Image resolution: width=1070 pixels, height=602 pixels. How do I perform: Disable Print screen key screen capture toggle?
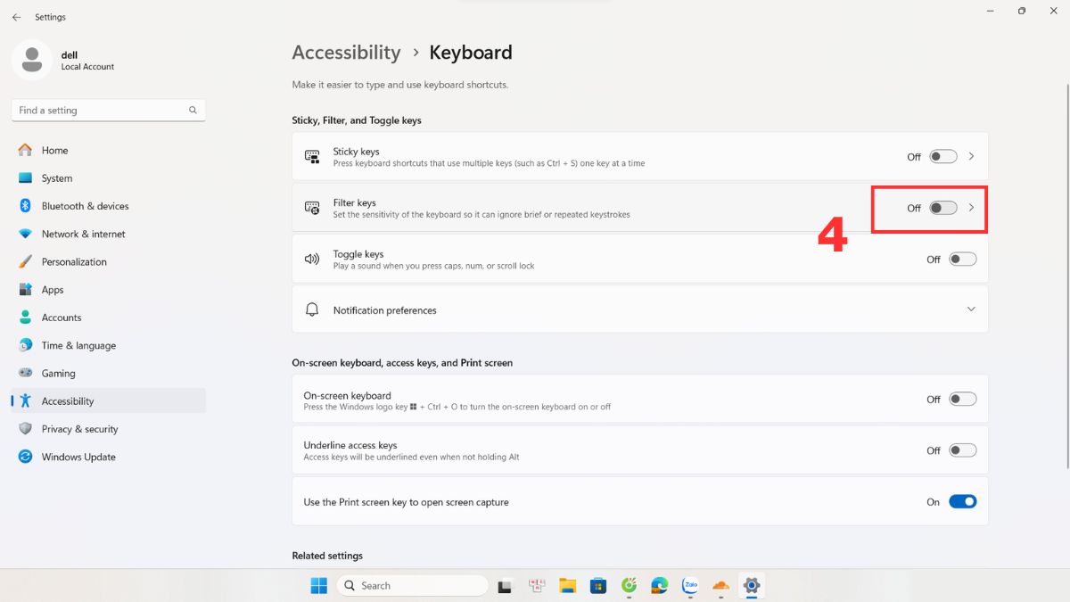point(962,502)
